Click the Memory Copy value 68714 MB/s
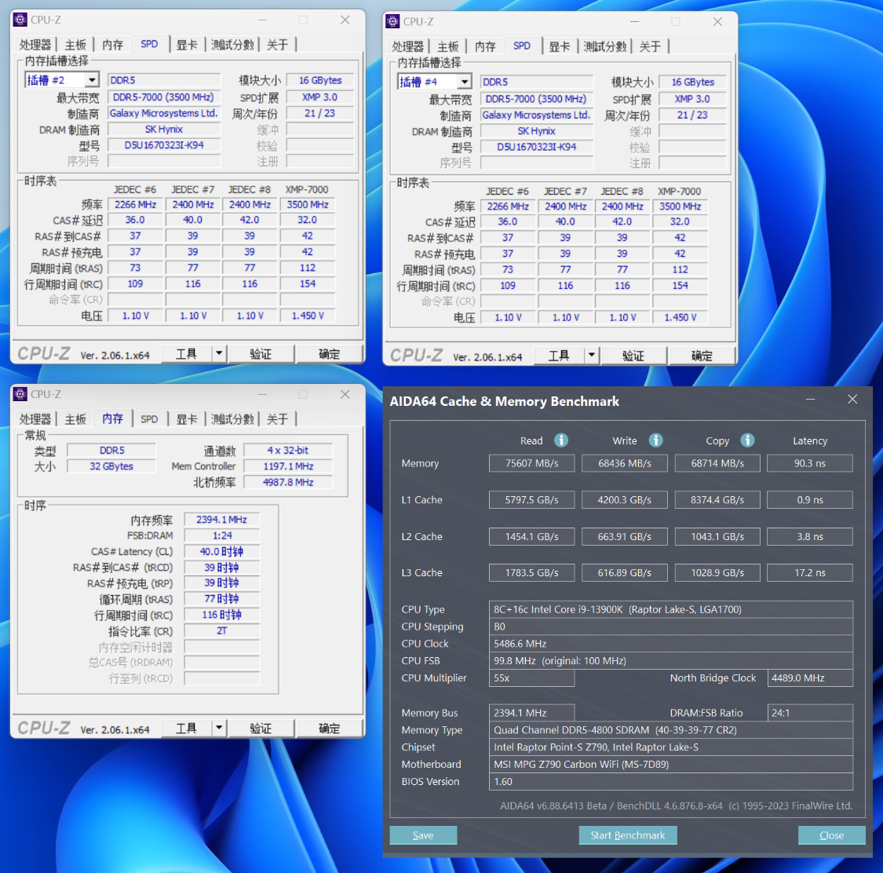Viewport: 883px width, 873px height. tap(717, 463)
